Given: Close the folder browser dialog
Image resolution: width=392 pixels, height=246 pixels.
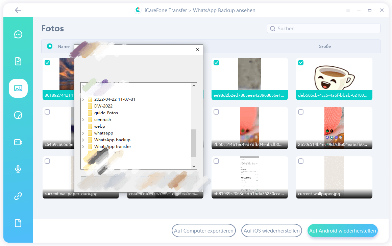Looking at the screenshot, I should 198,50.
